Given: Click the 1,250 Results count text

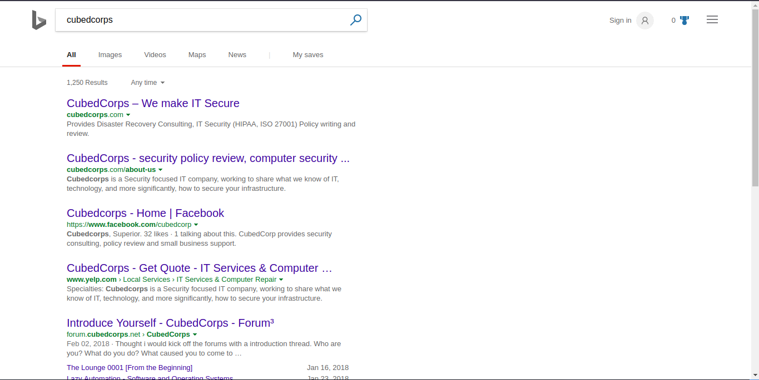Looking at the screenshot, I should pos(87,83).
